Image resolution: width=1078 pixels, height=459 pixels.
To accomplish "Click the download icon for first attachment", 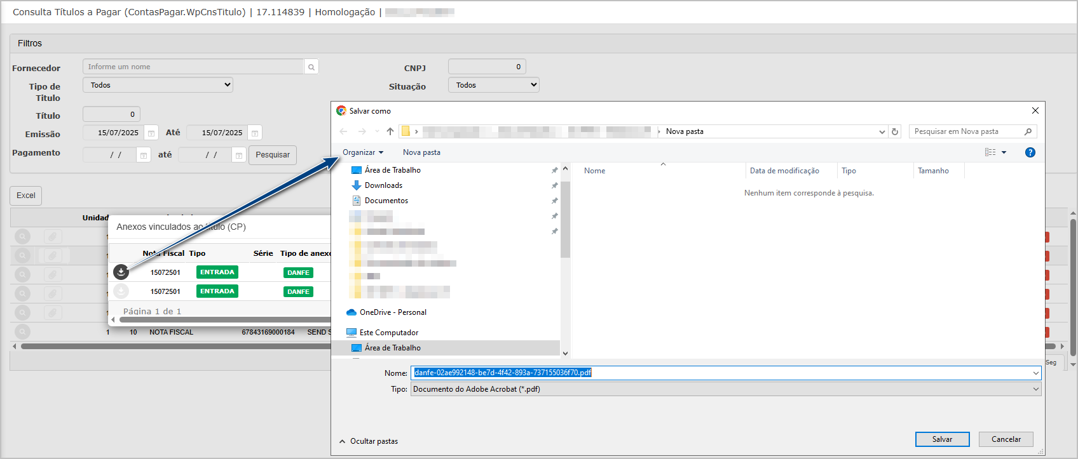I will pos(121,272).
